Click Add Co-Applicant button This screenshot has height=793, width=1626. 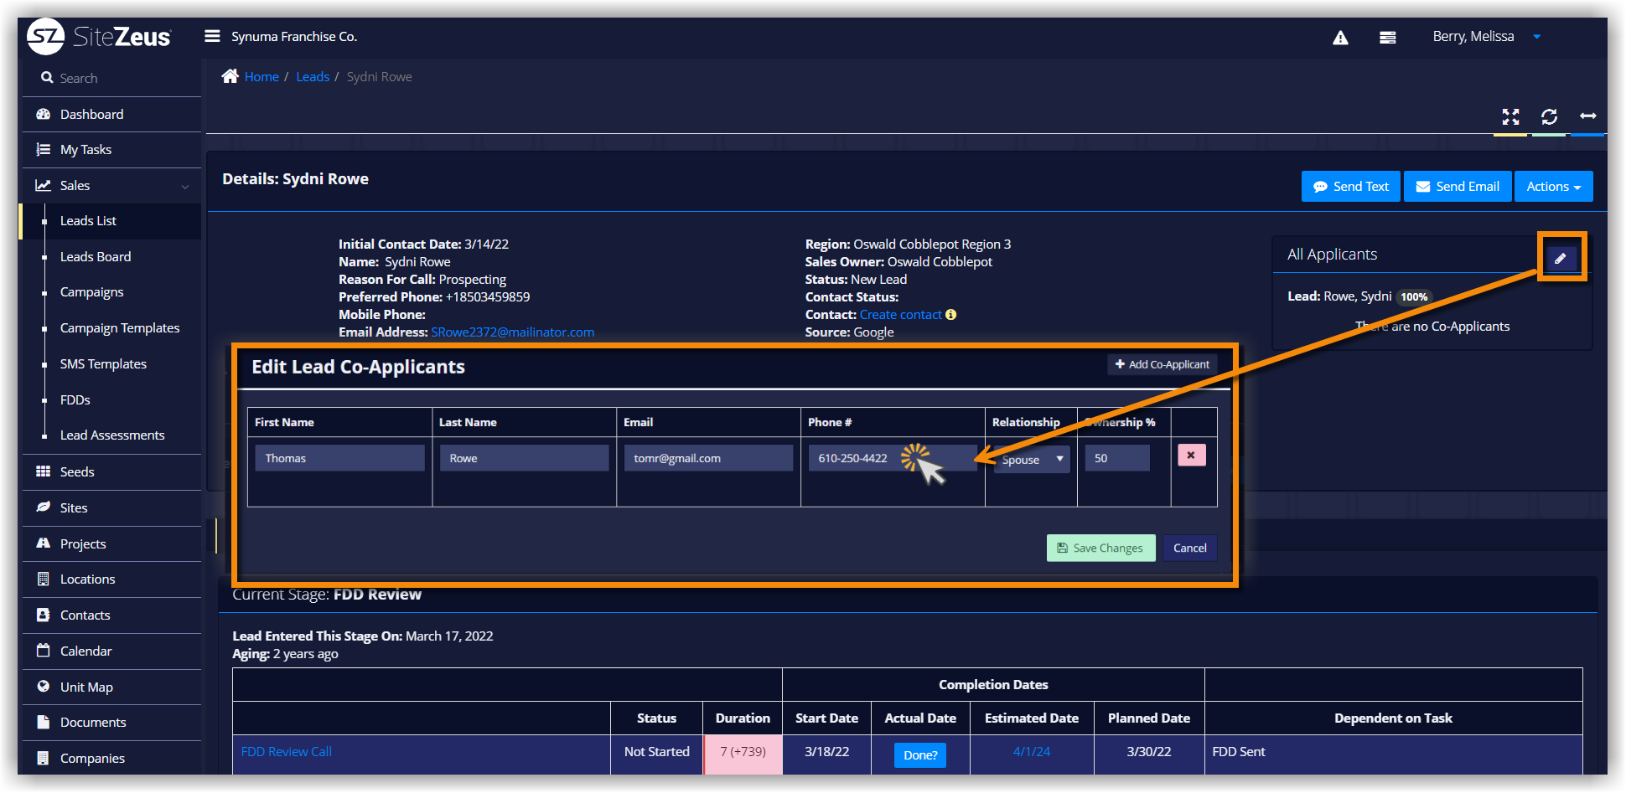(x=1162, y=364)
